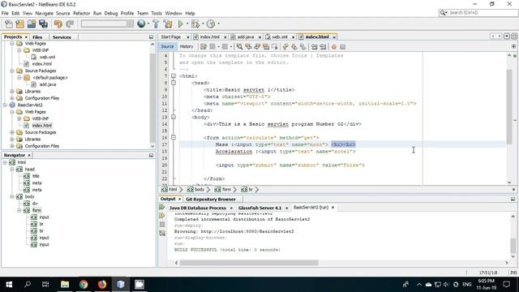The height and width of the screenshot is (292, 519).
Task: Select the title node in the Navigator
Action: pos(36,176)
